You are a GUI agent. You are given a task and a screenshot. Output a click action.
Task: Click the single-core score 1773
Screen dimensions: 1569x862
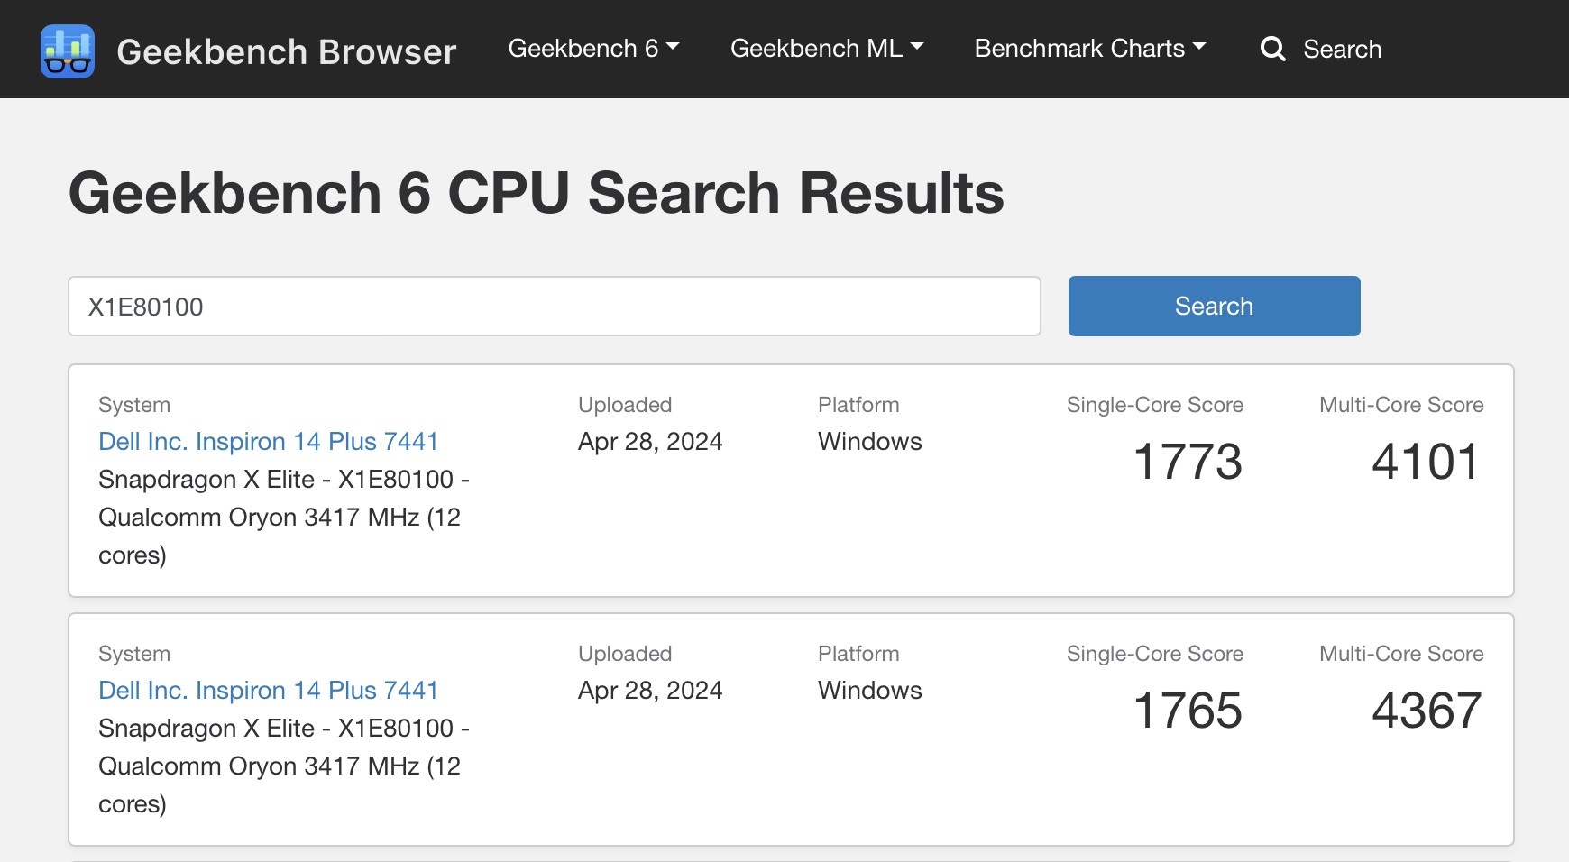[x=1187, y=462]
